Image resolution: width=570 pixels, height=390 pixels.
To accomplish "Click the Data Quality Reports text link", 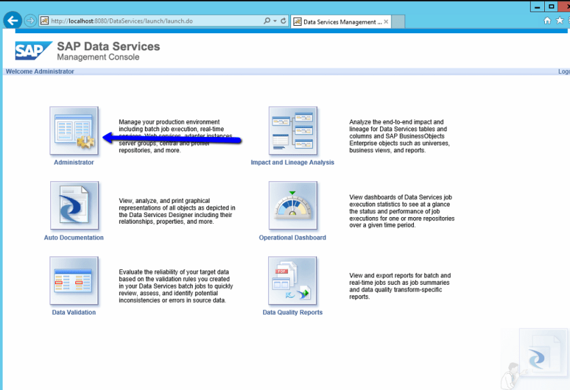I will pos(292,313).
